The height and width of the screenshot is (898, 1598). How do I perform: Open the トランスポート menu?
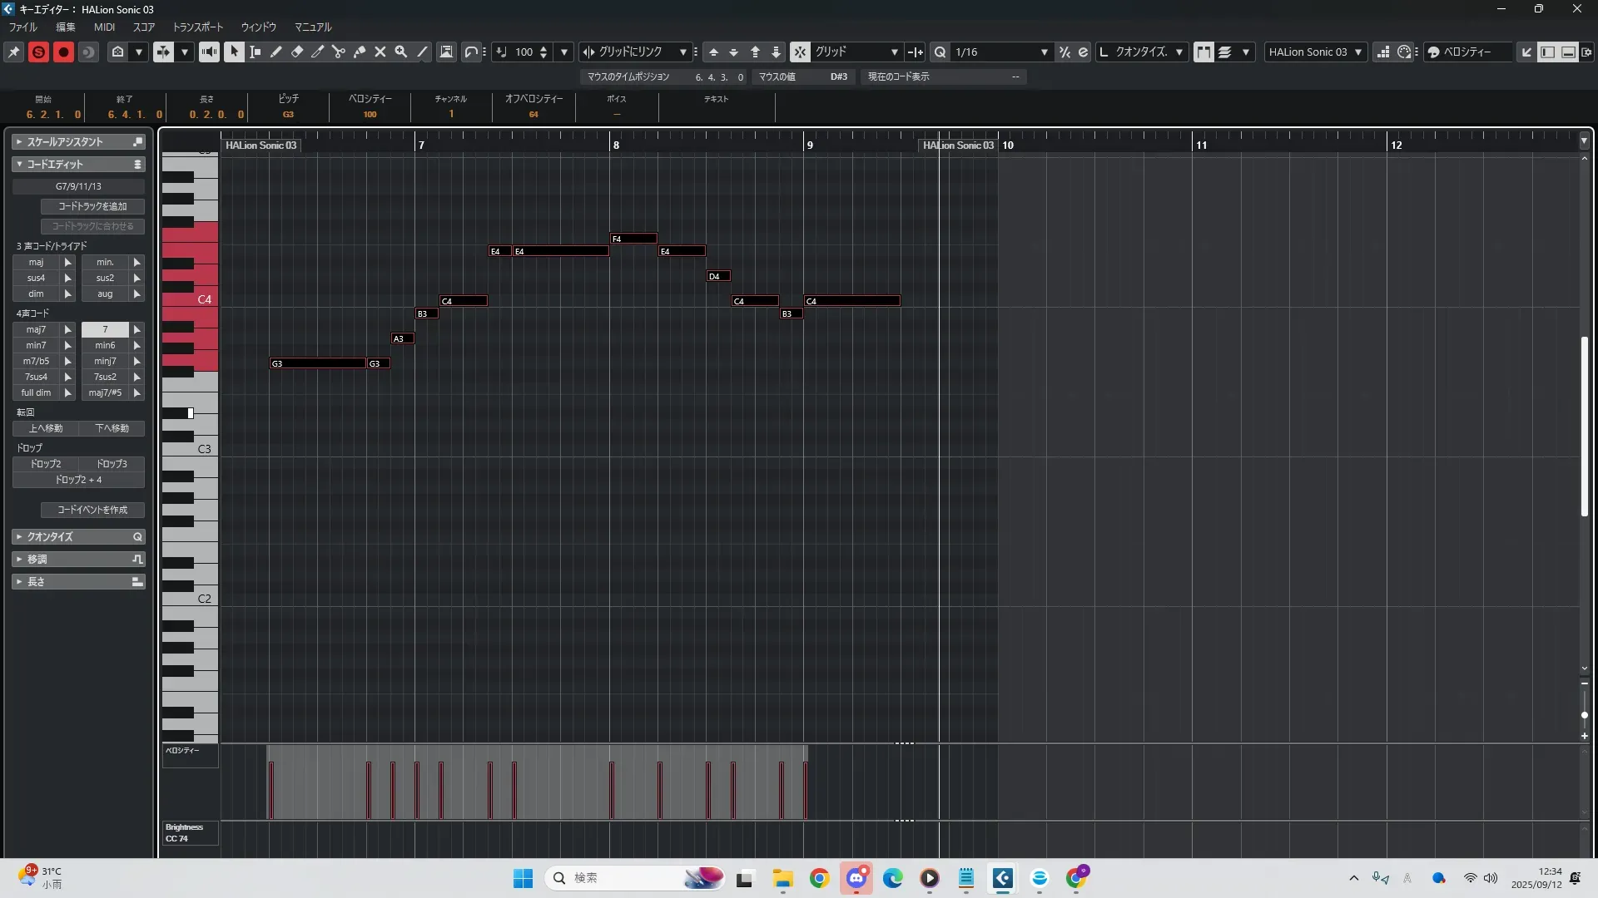click(x=197, y=27)
